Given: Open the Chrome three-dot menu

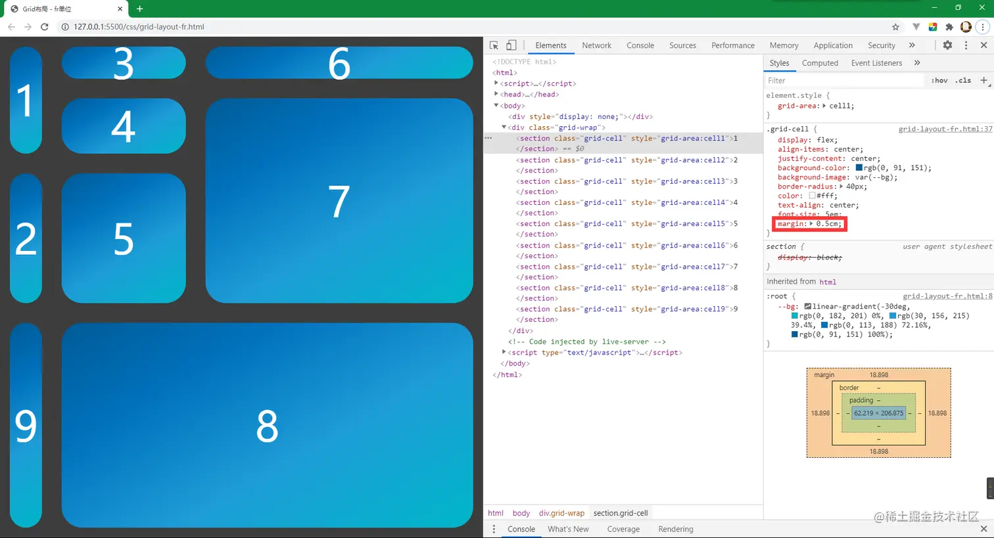Looking at the screenshot, I should (983, 27).
